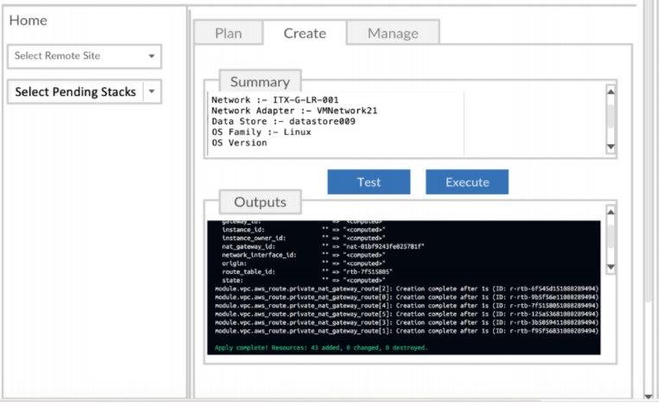Click the Summary panel scrollbar thumb
Image resolution: width=659 pixels, height=406 pixels.
[611, 117]
